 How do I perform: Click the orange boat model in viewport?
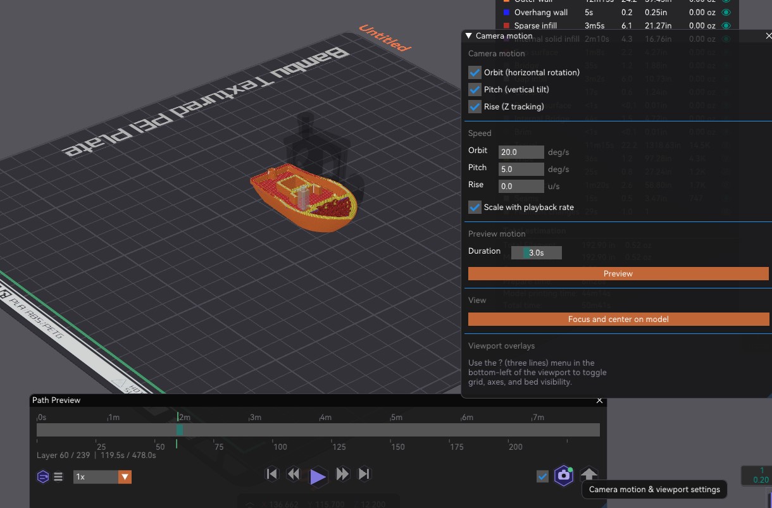[x=305, y=197]
